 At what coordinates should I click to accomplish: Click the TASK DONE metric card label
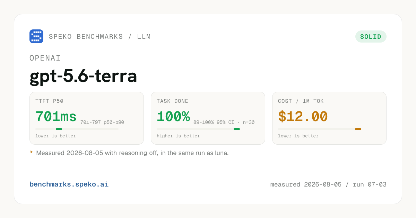172,101
